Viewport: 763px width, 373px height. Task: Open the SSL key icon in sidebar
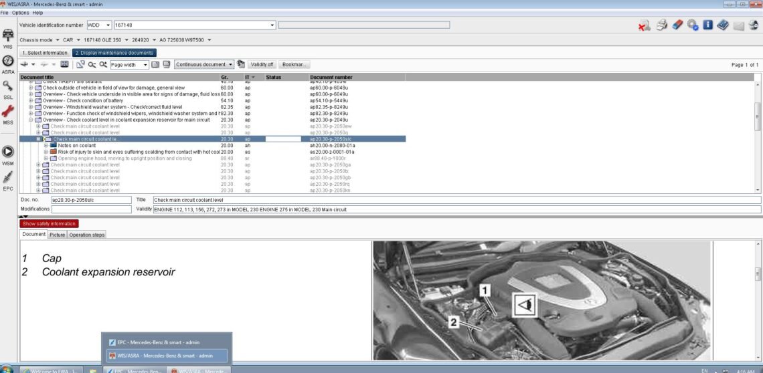click(x=8, y=86)
